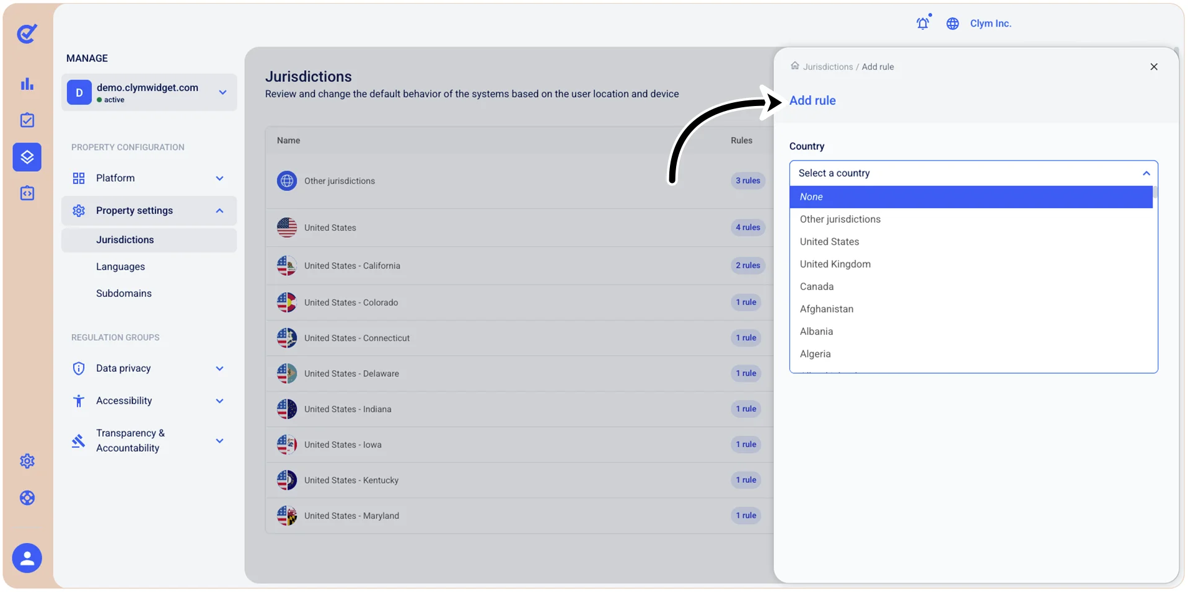Click the Accessibility person icon
Screen dimensions: 1188x592
[x=79, y=401]
